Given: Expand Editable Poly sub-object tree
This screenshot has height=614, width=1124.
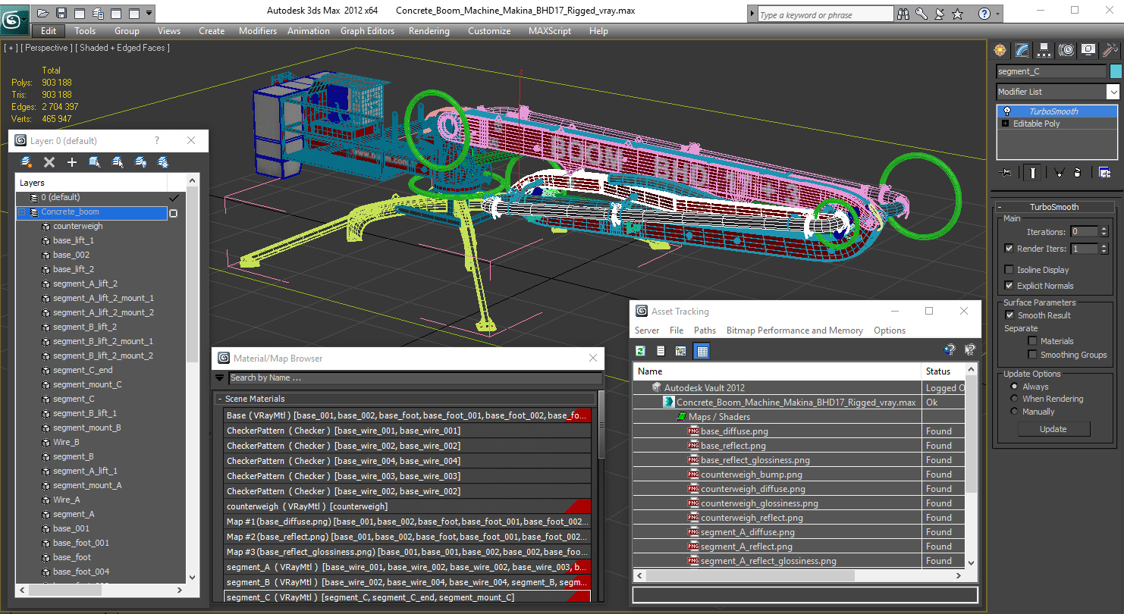Looking at the screenshot, I should tap(1006, 124).
